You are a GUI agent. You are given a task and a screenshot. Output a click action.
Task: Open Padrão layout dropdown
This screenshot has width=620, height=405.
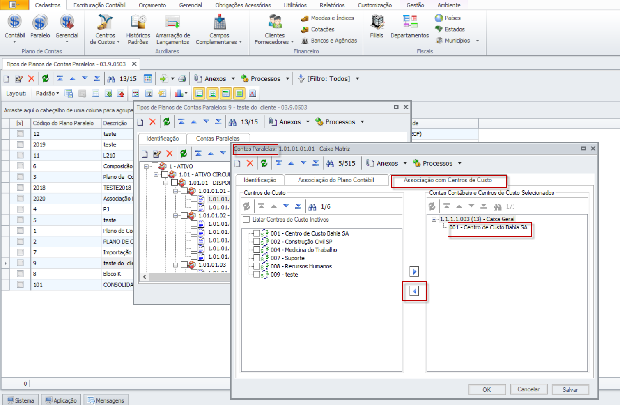pos(47,94)
